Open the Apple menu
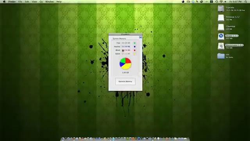Viewport: 250px width, 141px height. pos(4,2)
